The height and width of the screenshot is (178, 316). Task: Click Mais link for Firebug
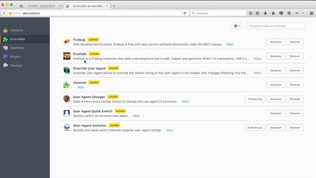point(230,44)
